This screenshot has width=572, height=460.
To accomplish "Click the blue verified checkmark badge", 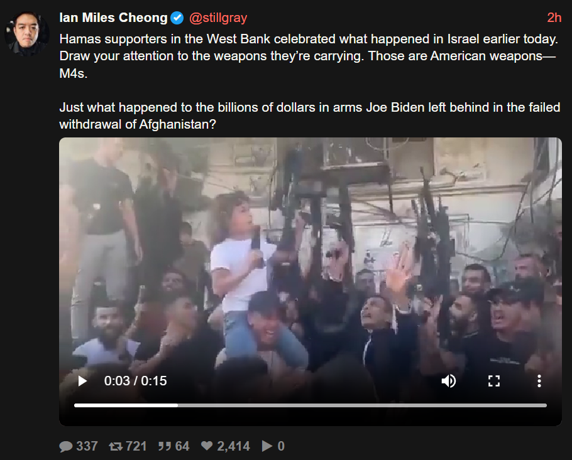I will tap(177, 18).
